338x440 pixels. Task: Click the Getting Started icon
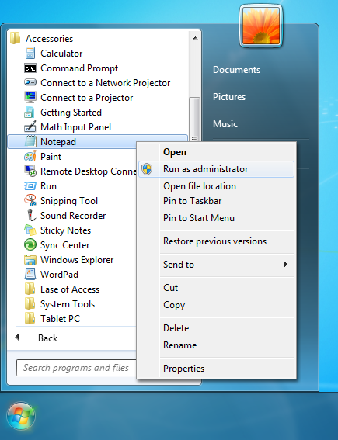30,113
